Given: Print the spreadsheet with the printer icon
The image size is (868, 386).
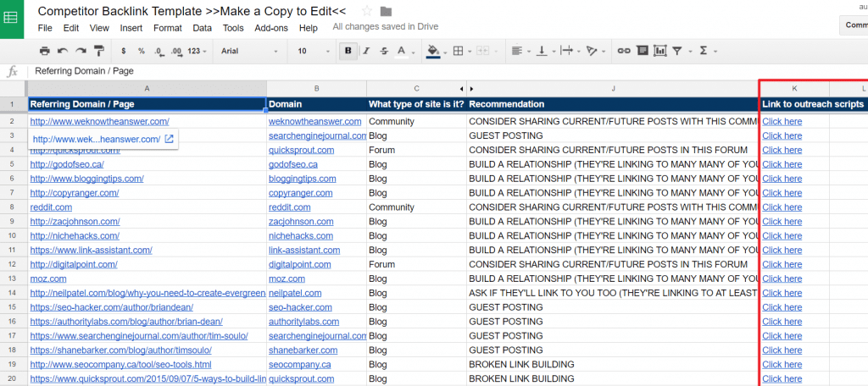Looking at the screenshot, I should pyautogui.click(x=45, y=51).
